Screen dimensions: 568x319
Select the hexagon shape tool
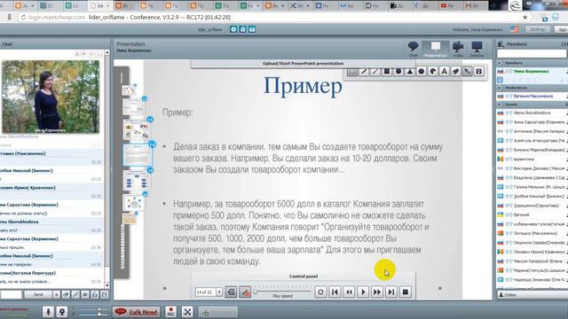tap(422, 72)
